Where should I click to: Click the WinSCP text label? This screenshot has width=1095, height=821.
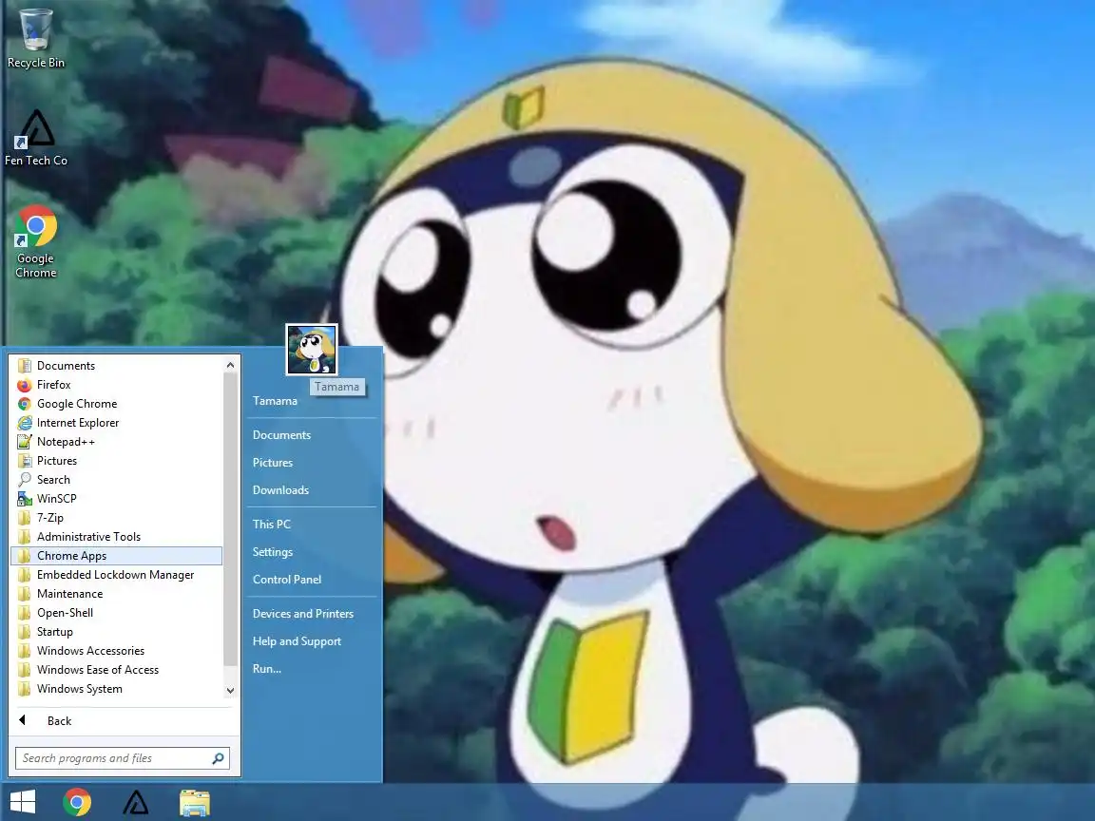(57, 499)
